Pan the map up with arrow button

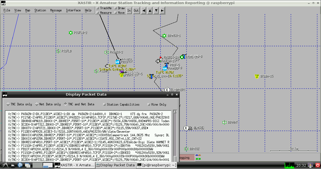tap(150, 11)
